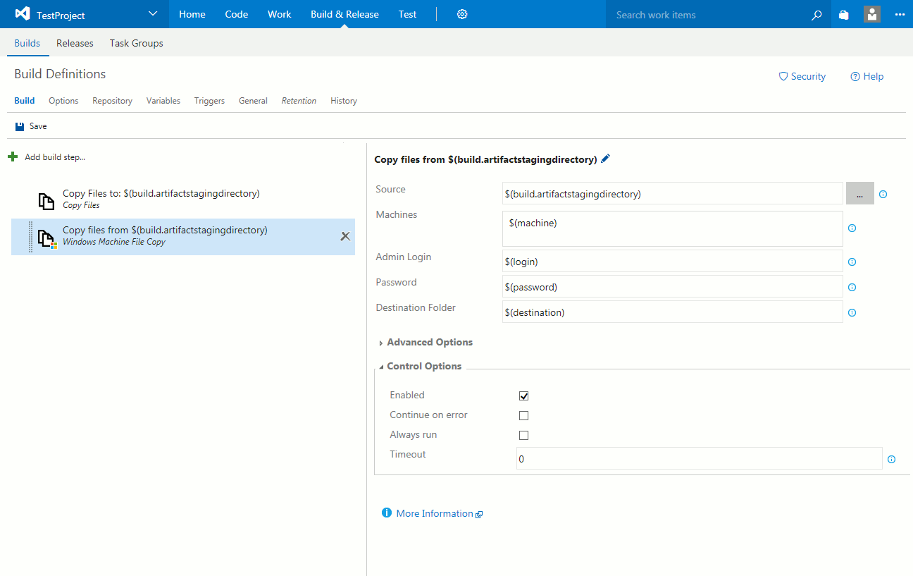The width and height of the screenshot is (913, 576).
Task: Click the Save button
Action: coord(31,126)
